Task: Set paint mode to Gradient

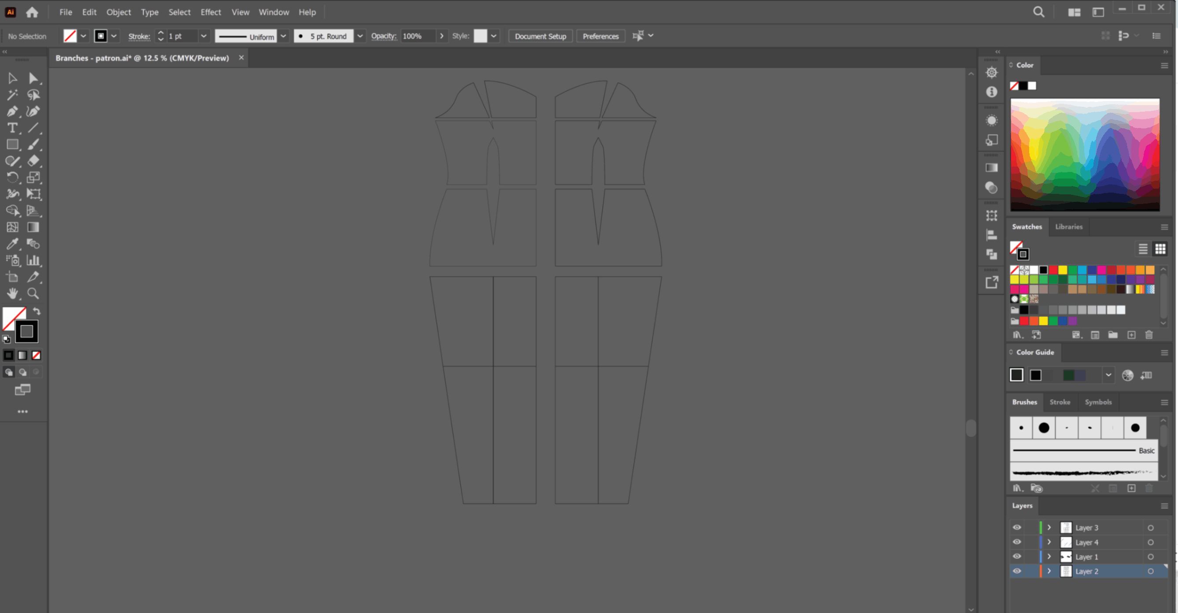Action: tap(22, 355)
